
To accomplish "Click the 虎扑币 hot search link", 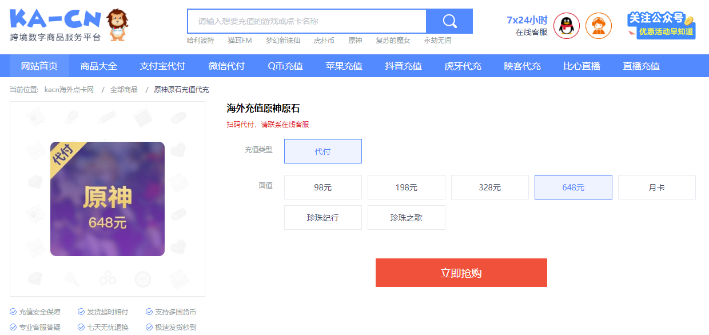I will [x=324, y=41].
